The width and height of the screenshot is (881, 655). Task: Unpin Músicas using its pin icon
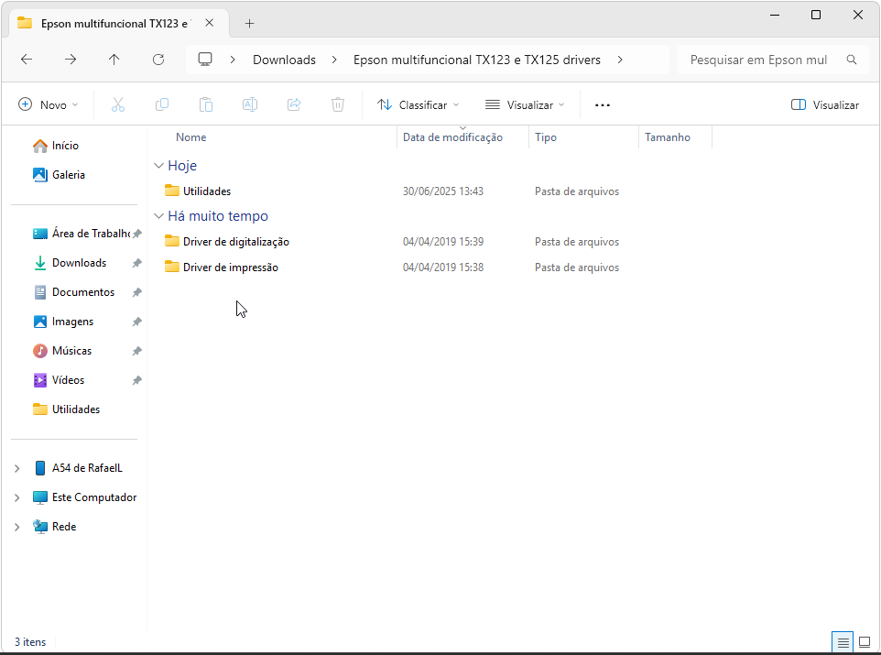tap(136, 351)
